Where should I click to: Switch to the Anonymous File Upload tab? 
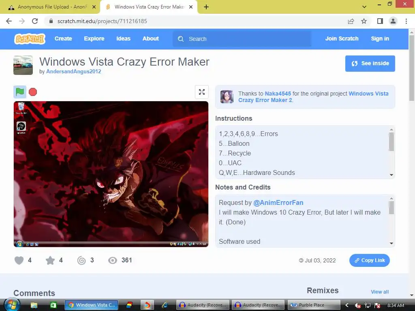pyautogui.click(x=50, y=7)
